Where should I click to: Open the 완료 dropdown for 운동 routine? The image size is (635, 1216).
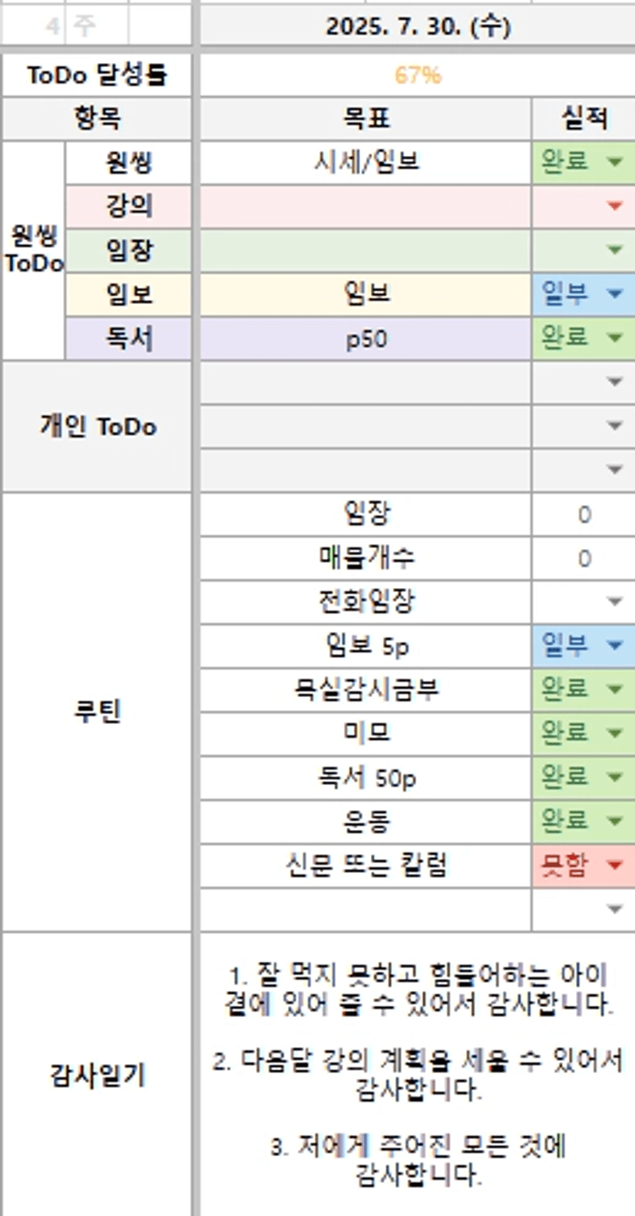tap(614, 821)
